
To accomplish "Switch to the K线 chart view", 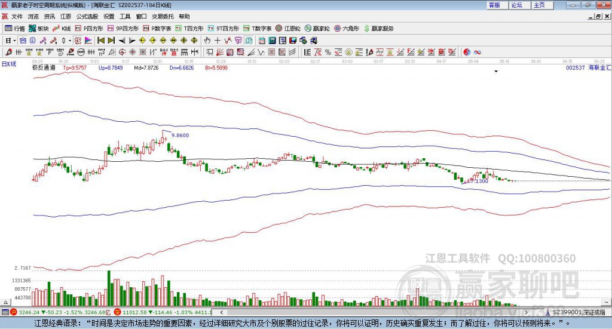I will [62, 29].
